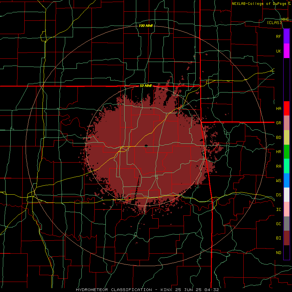Click the GC gray legend swatch
Screen dimensions: 292x292
click(286, 224)
